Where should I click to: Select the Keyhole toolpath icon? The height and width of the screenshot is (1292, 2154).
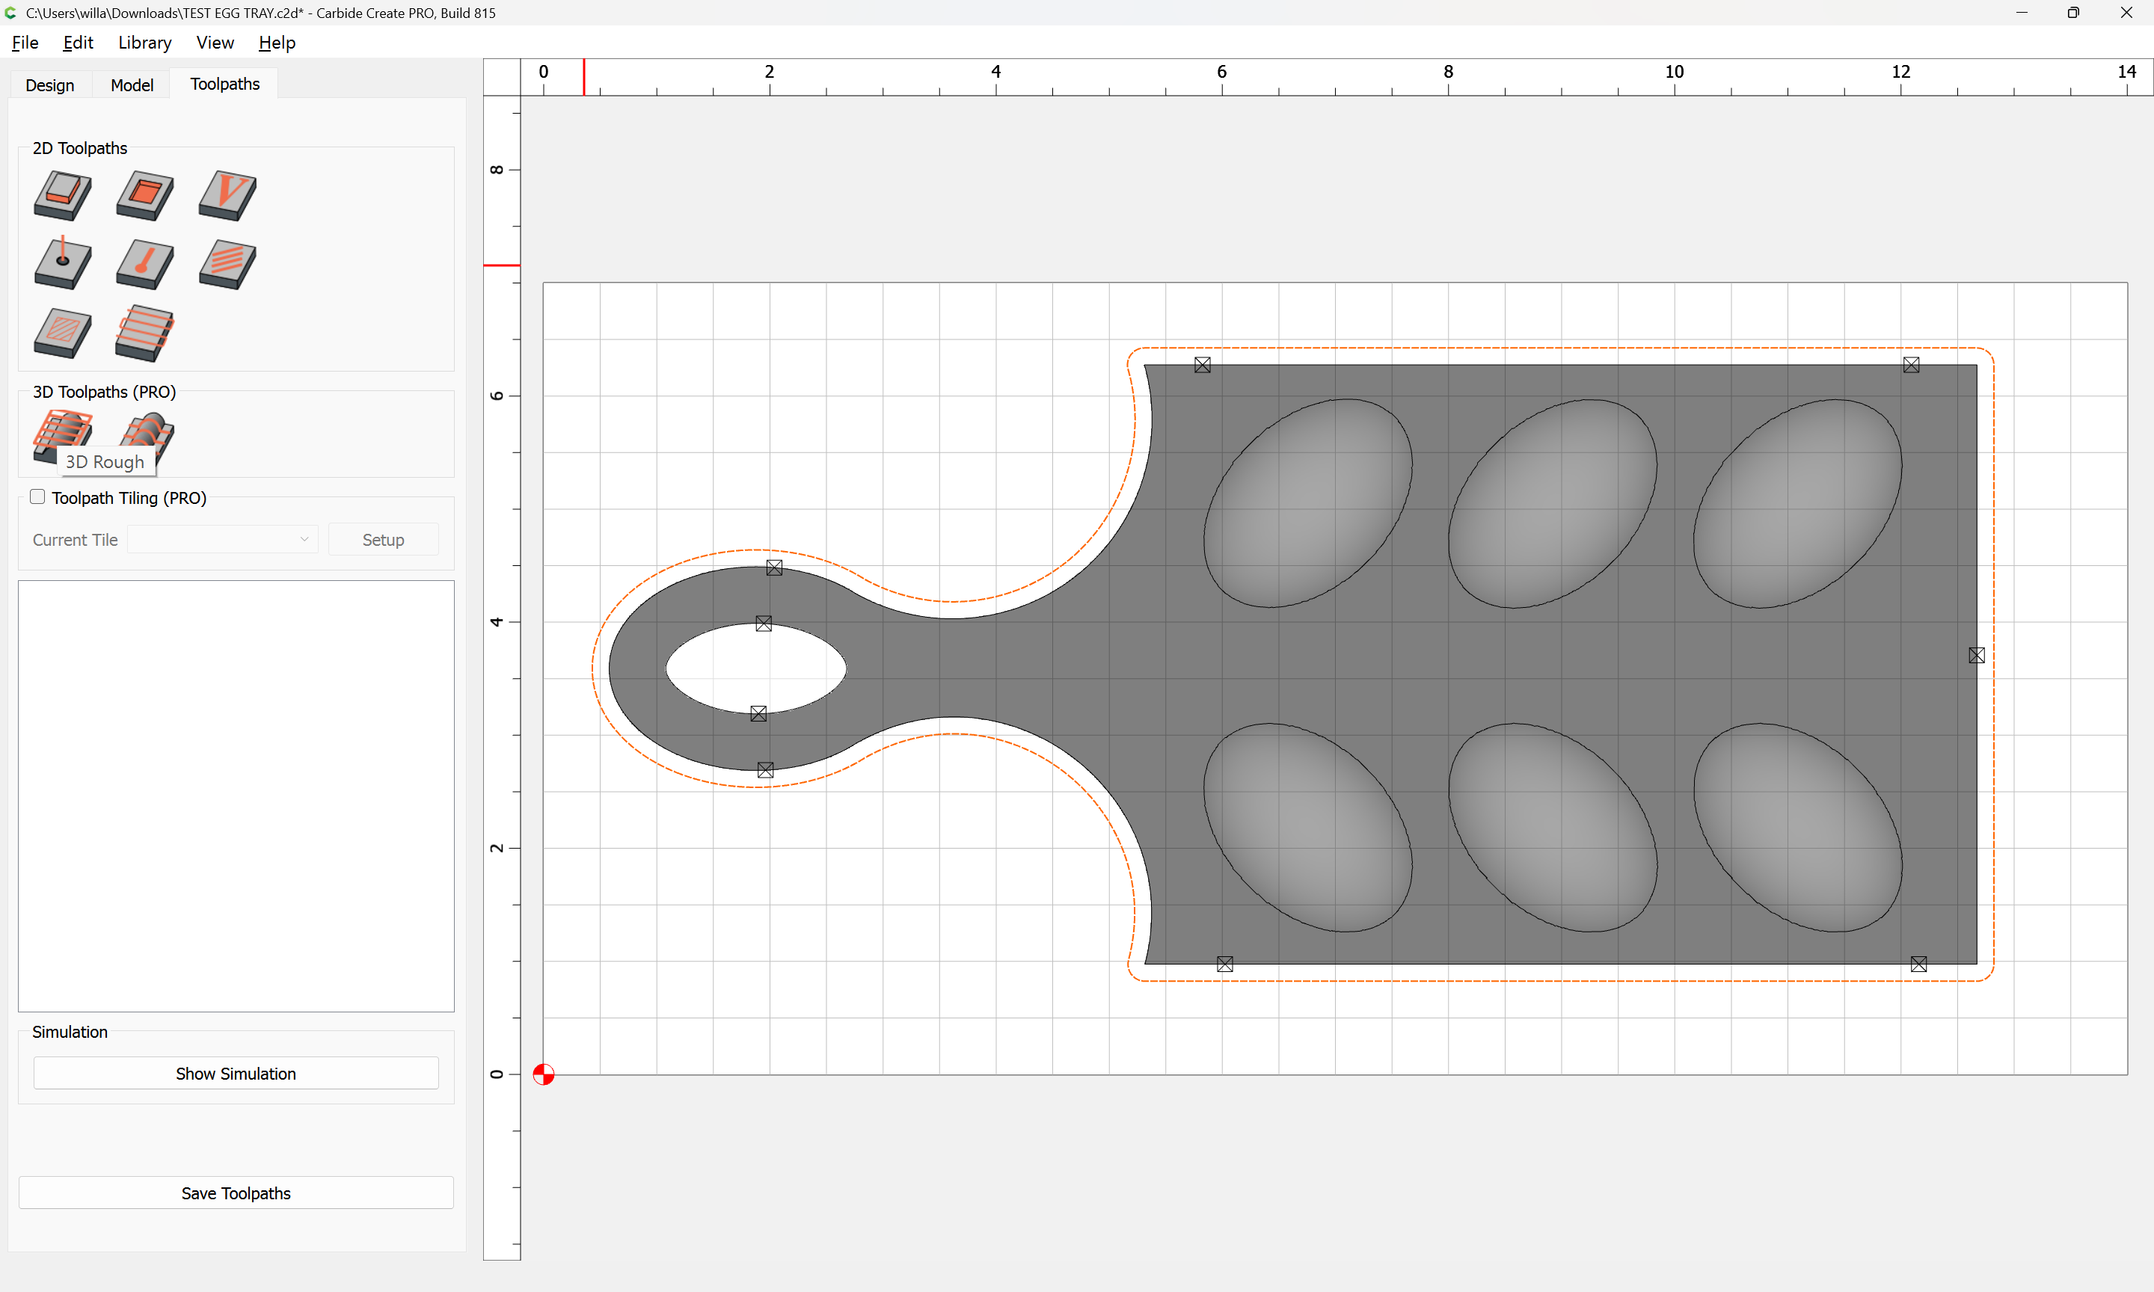[x=144, y=263]
